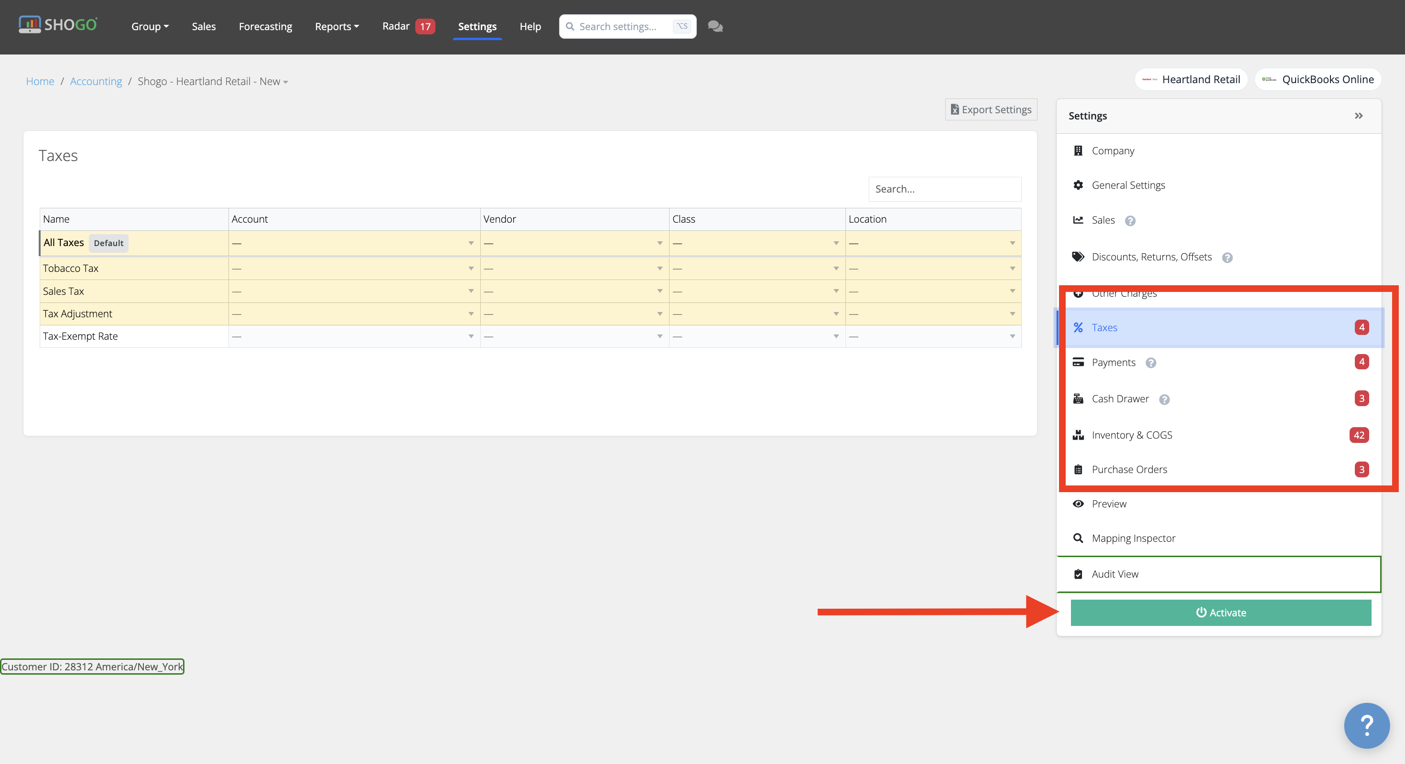Open Audit View section

[1219, 574]
